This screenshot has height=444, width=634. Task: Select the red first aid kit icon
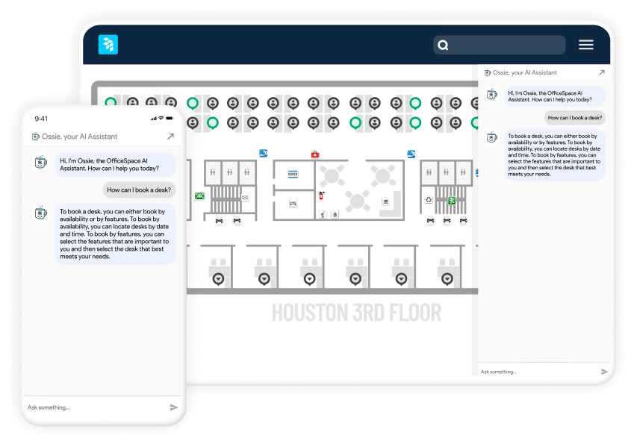click(x=315, y=154)
